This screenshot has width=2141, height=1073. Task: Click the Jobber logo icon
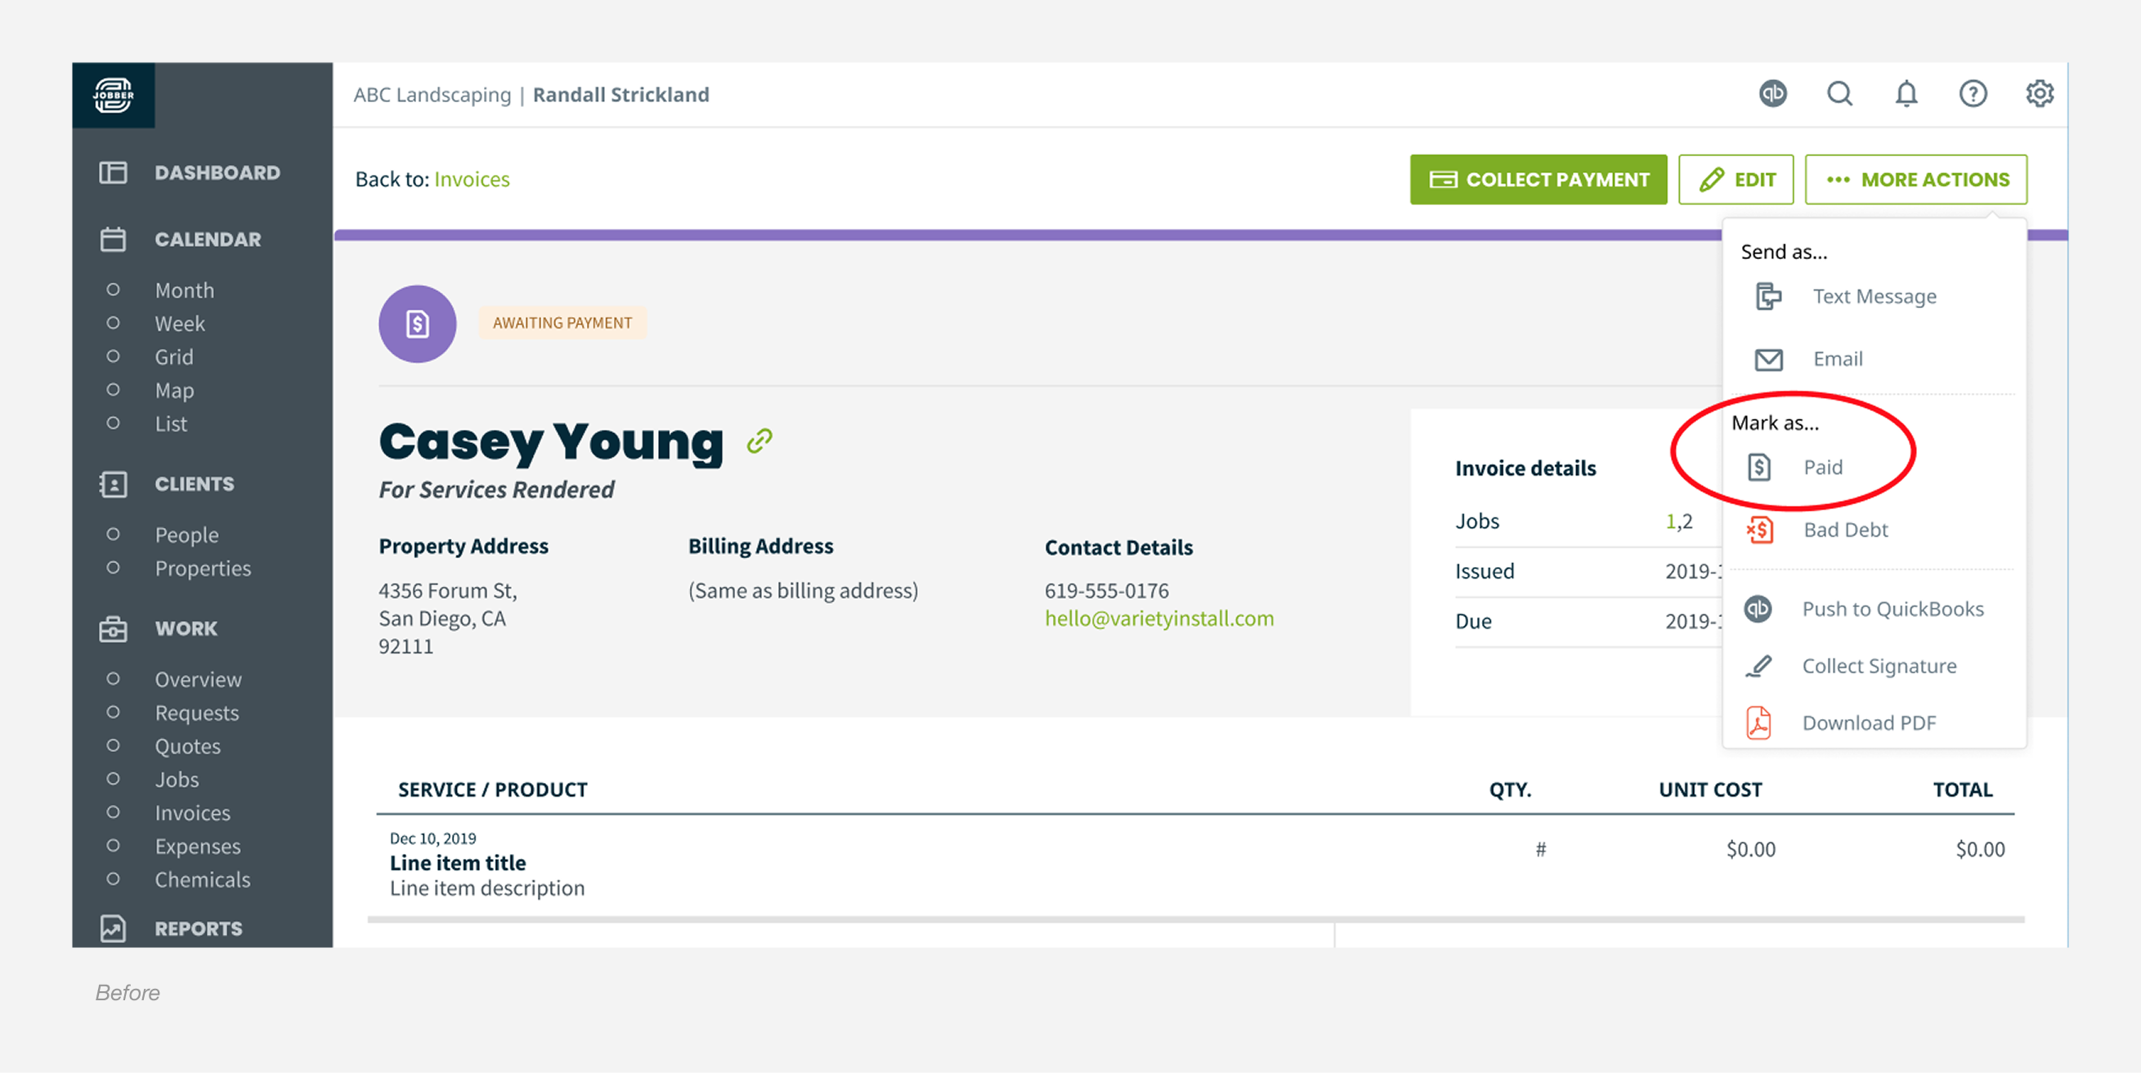[x=113, y=95]
